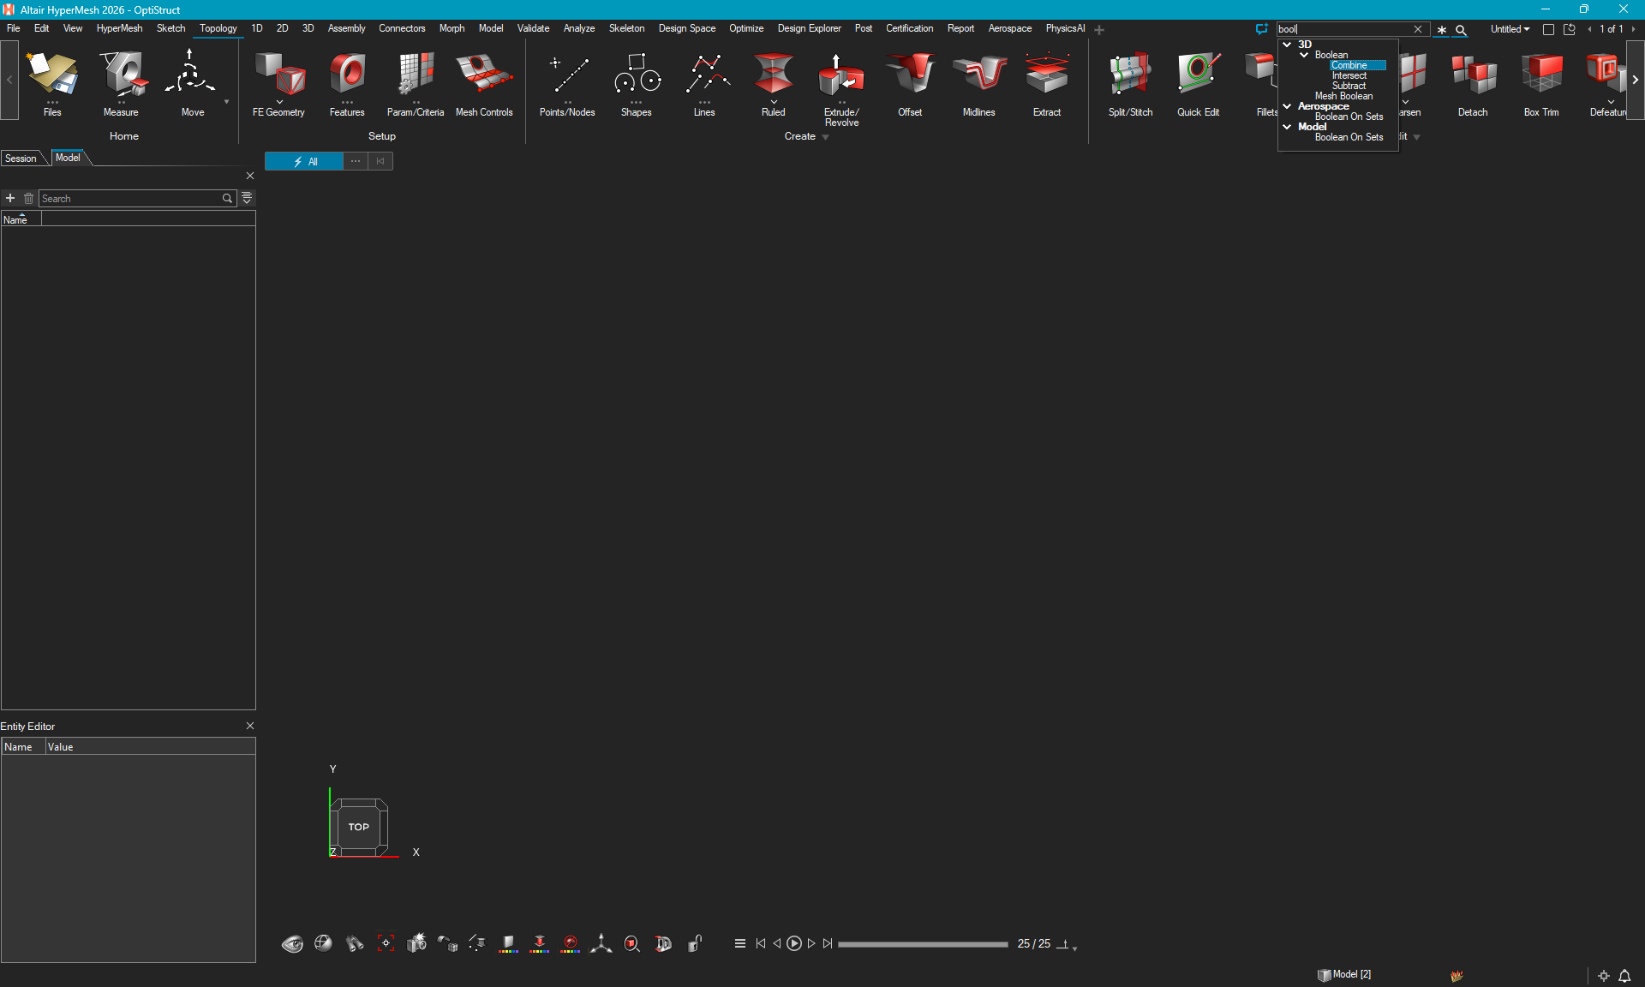
Task: Clear the bool search text with X
Action: (x=1418, y=29)
